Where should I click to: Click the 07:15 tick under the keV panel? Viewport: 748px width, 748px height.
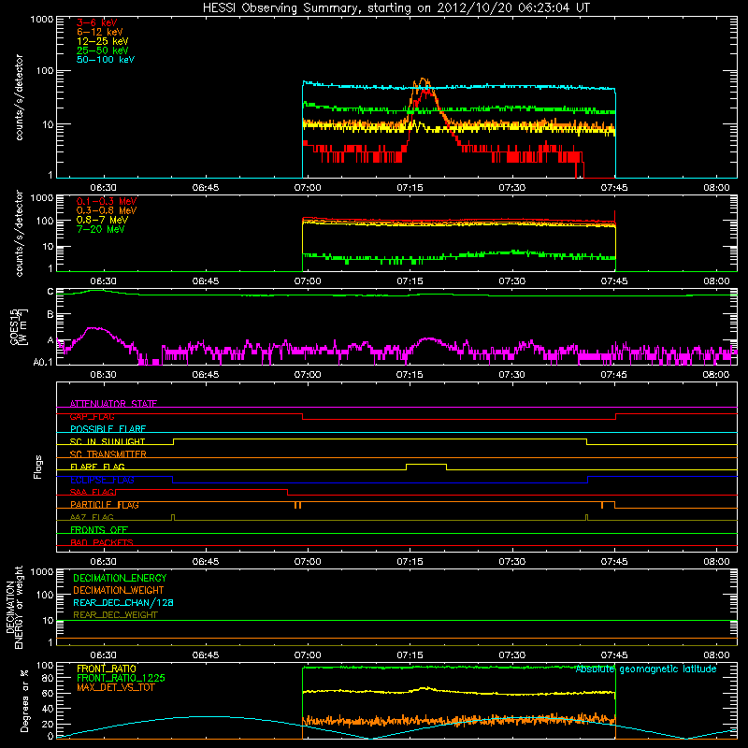[410, 188]
